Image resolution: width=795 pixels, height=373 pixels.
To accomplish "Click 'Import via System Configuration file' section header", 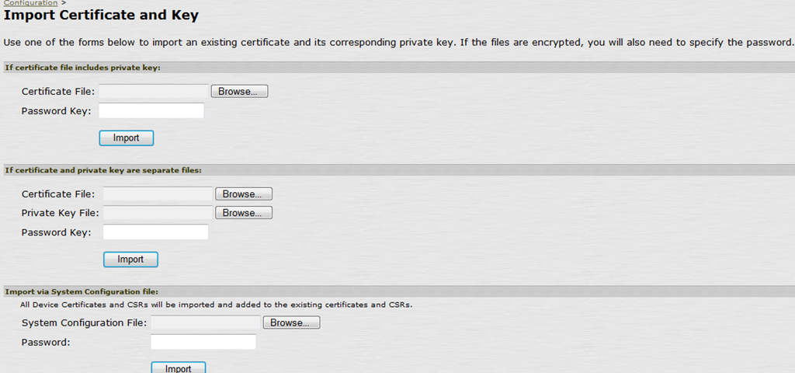I will tap(82, 291).
